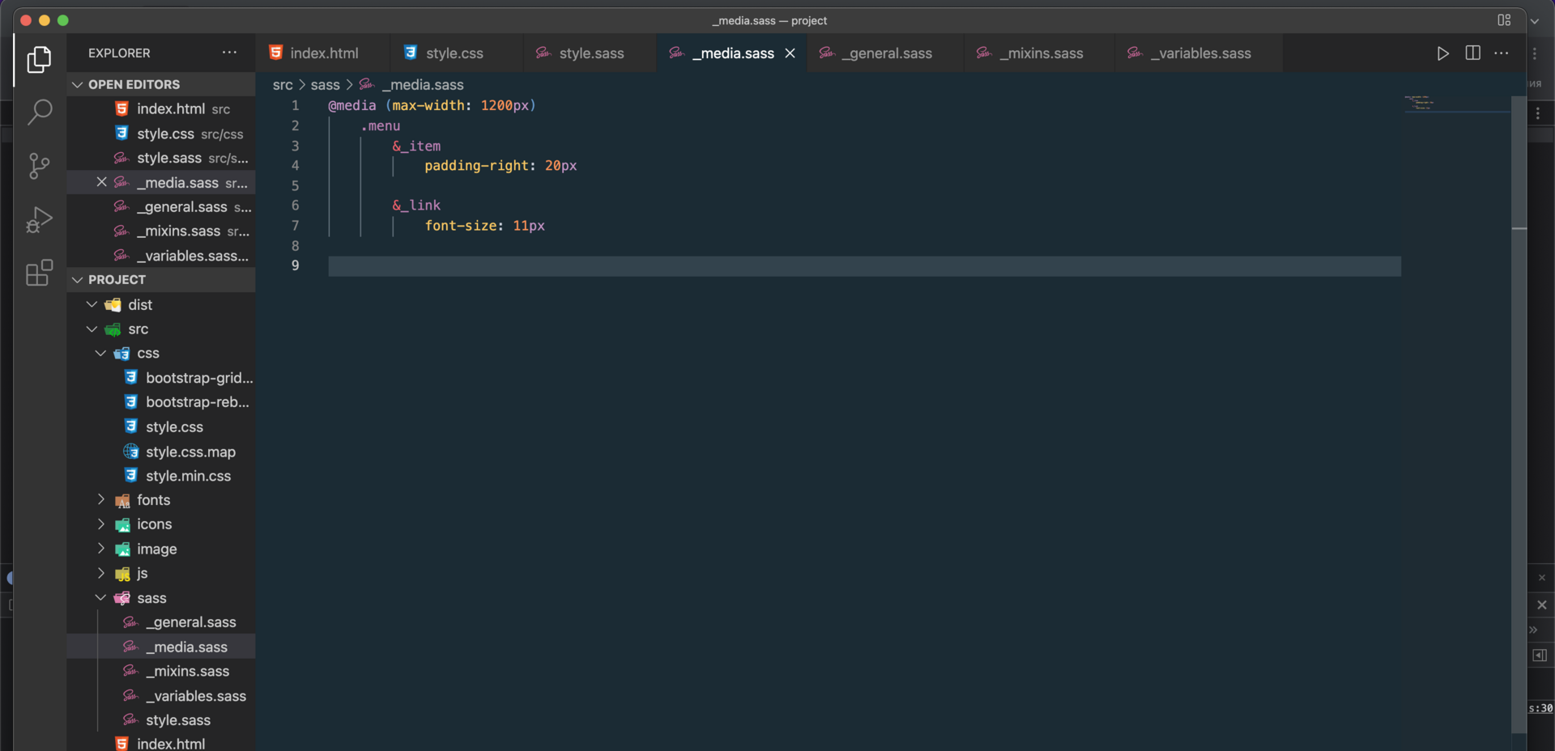This screenshot has width=1555, height=751.
Task: Open _mixins.sass in Open Editors list
Action: (x=160, y=231)
